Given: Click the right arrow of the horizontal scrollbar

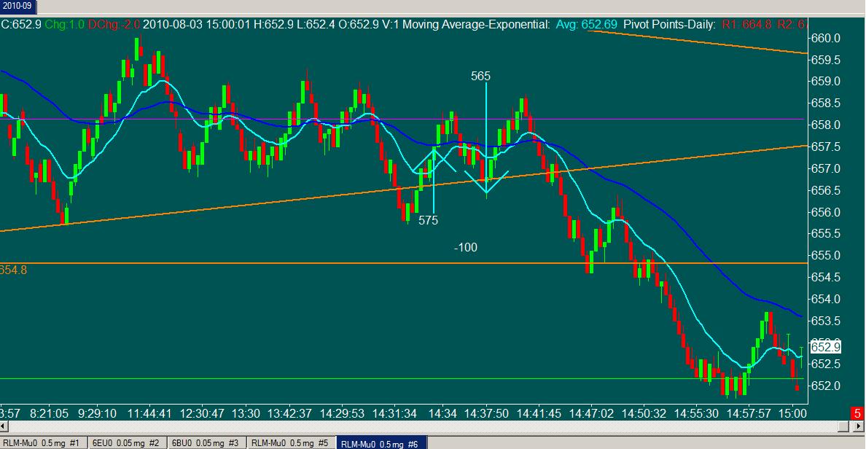Looking at the screenshot, I should [x=859, y=426].
